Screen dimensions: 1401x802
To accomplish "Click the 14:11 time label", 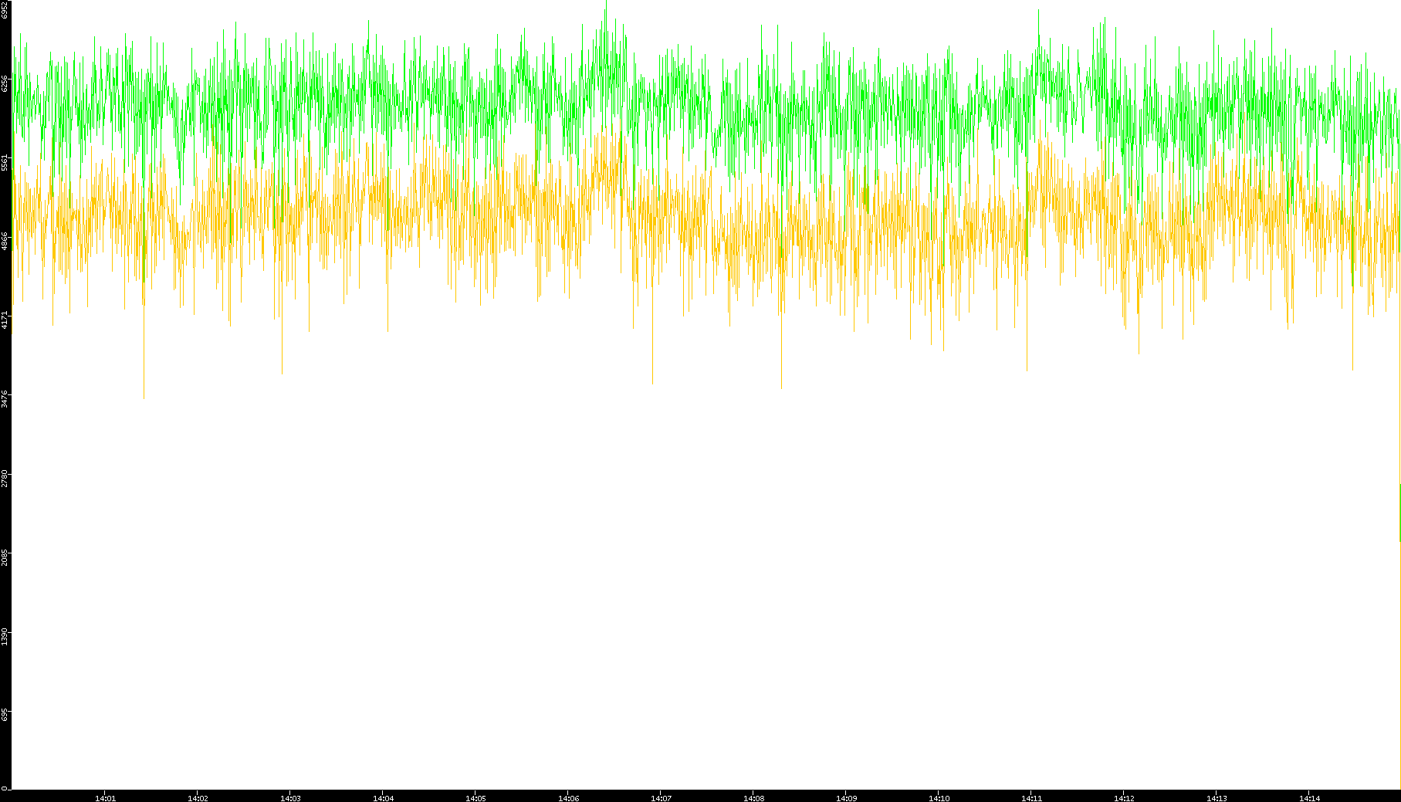I will pyautogui.click(x=1031, y=798).
